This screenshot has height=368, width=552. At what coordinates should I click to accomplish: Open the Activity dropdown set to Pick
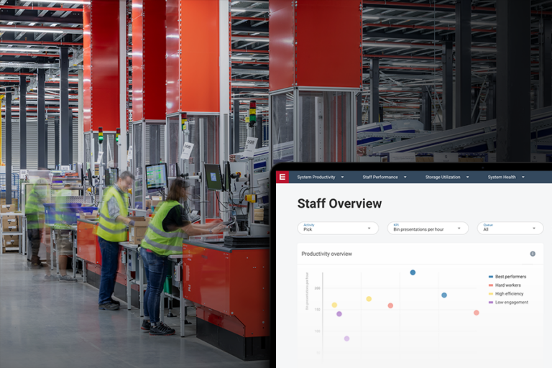point(338,228)
